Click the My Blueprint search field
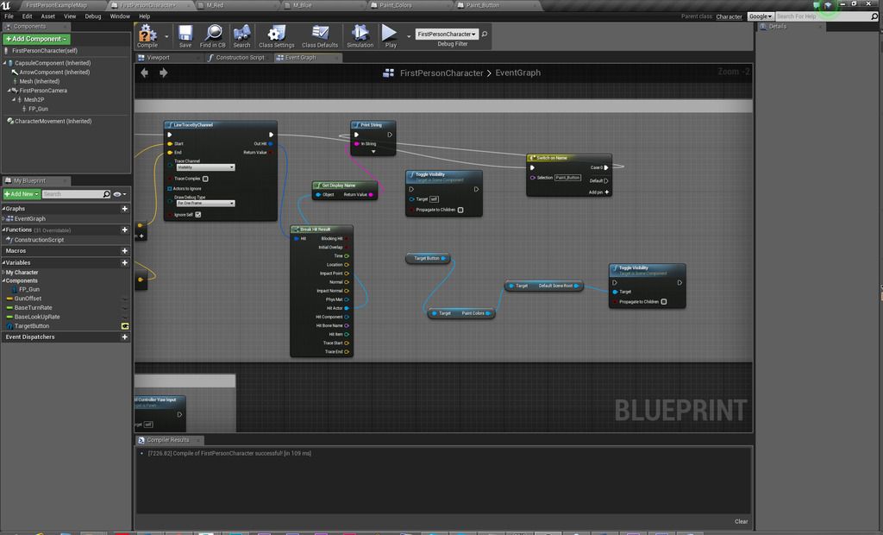The height and width of the screenshot is (535, 883). coord(76,194)
